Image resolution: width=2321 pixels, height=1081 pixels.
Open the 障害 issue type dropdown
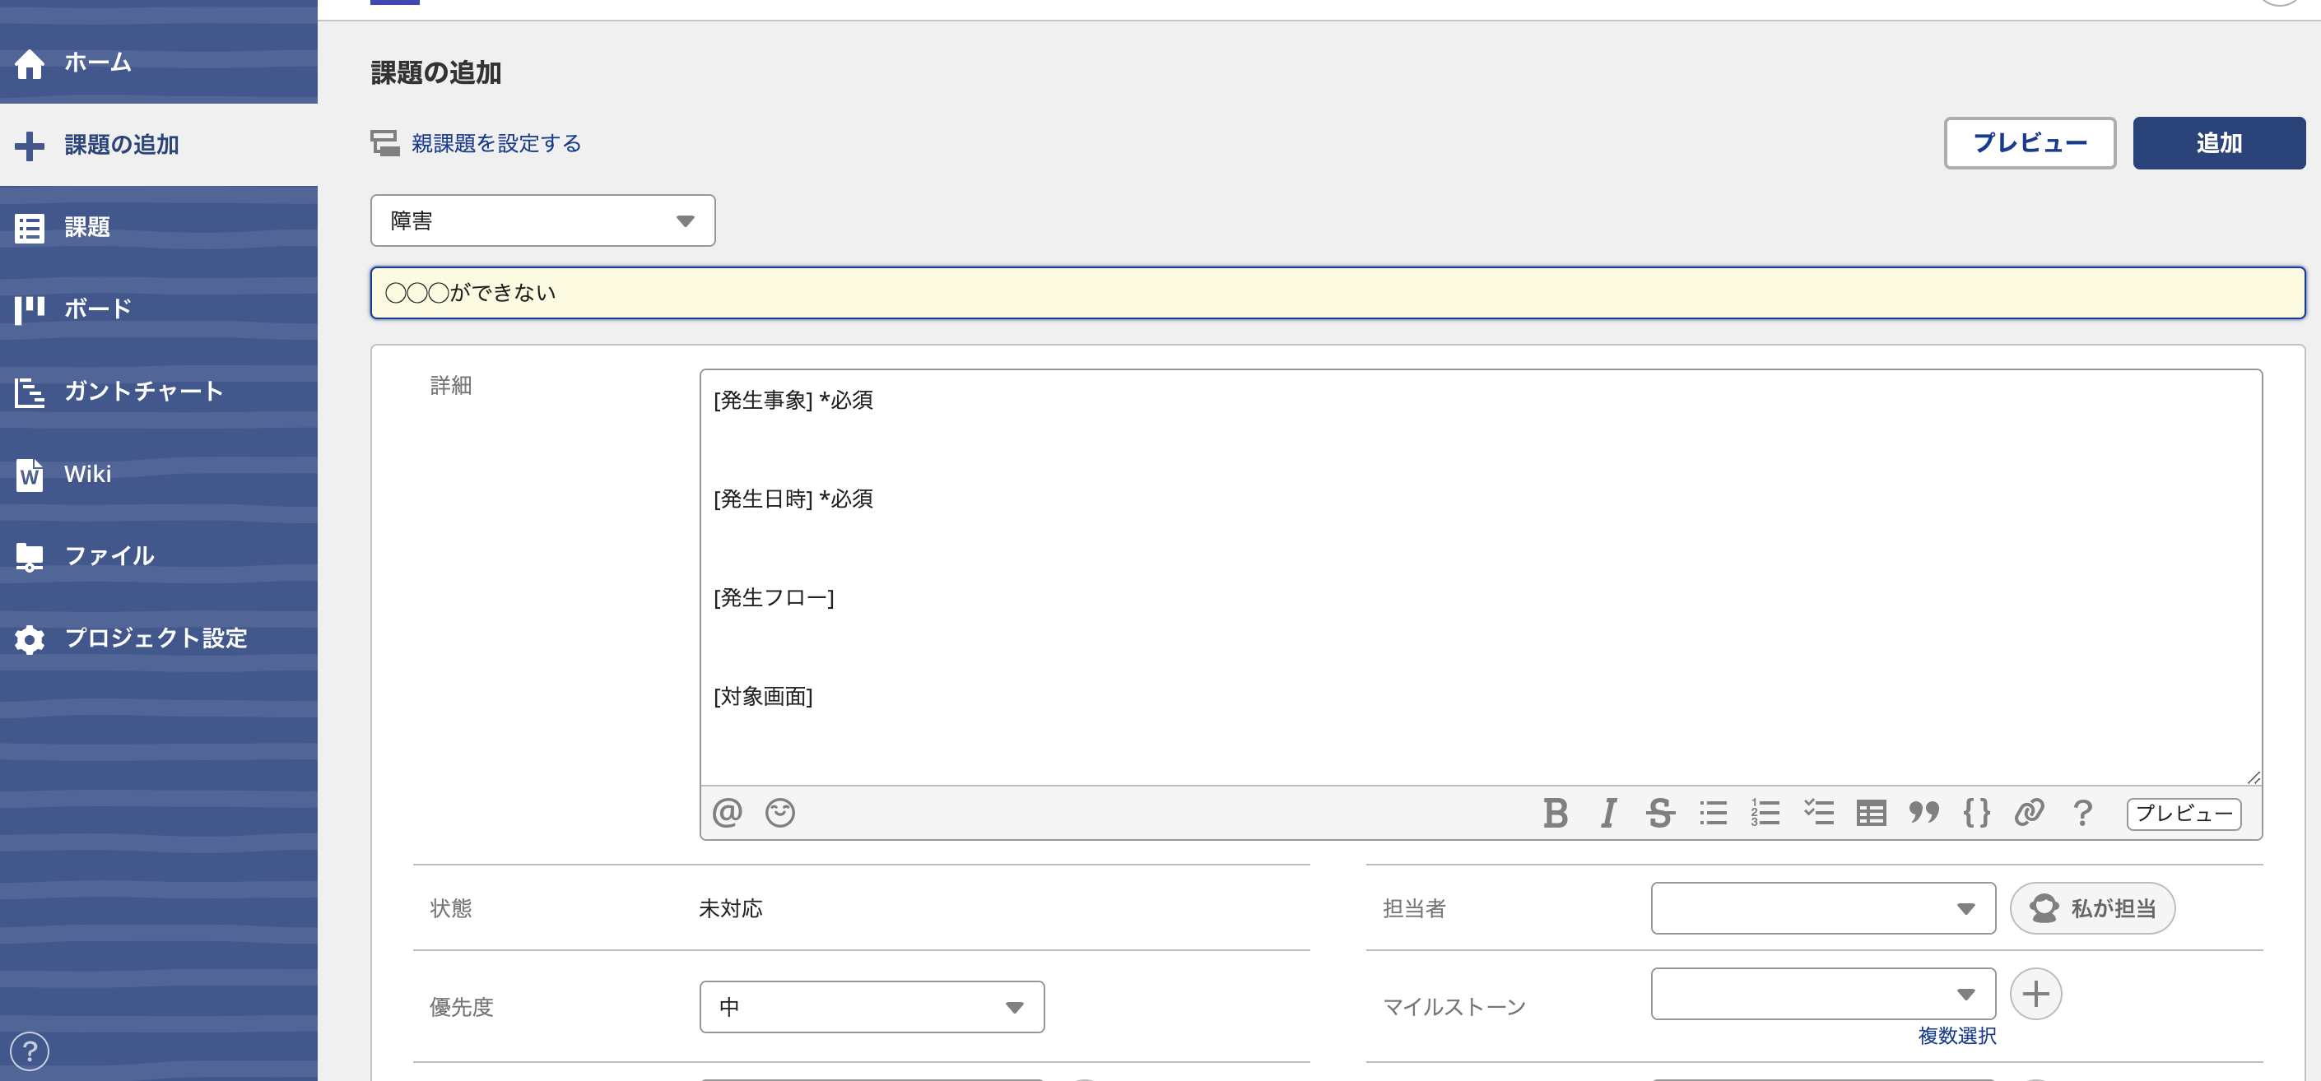(x=542, y=220)
